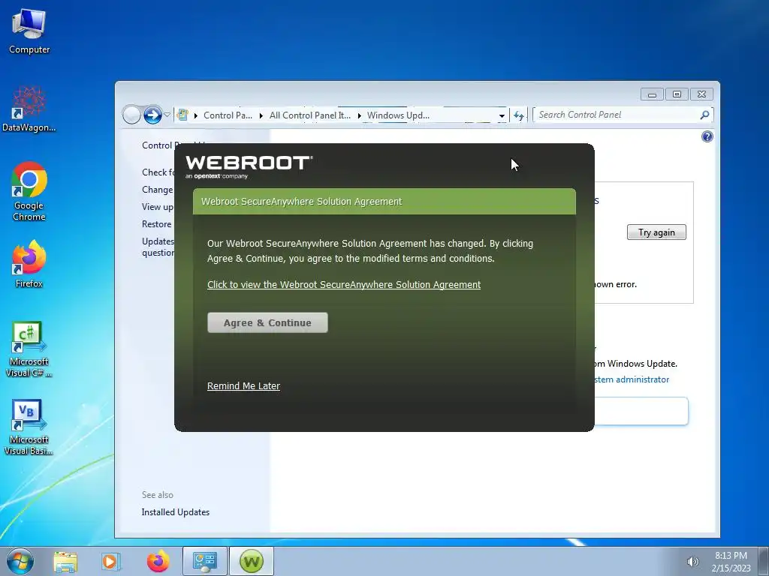This screenshot has width=769, height=576.
Task: Open the Computer desktop icon
Action: [x=29, y=31]
